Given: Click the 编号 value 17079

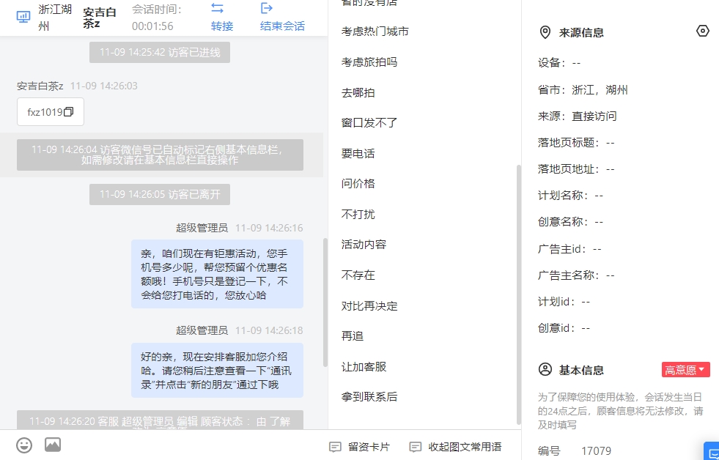Looking at the screenshot, I should click(596, 451).
